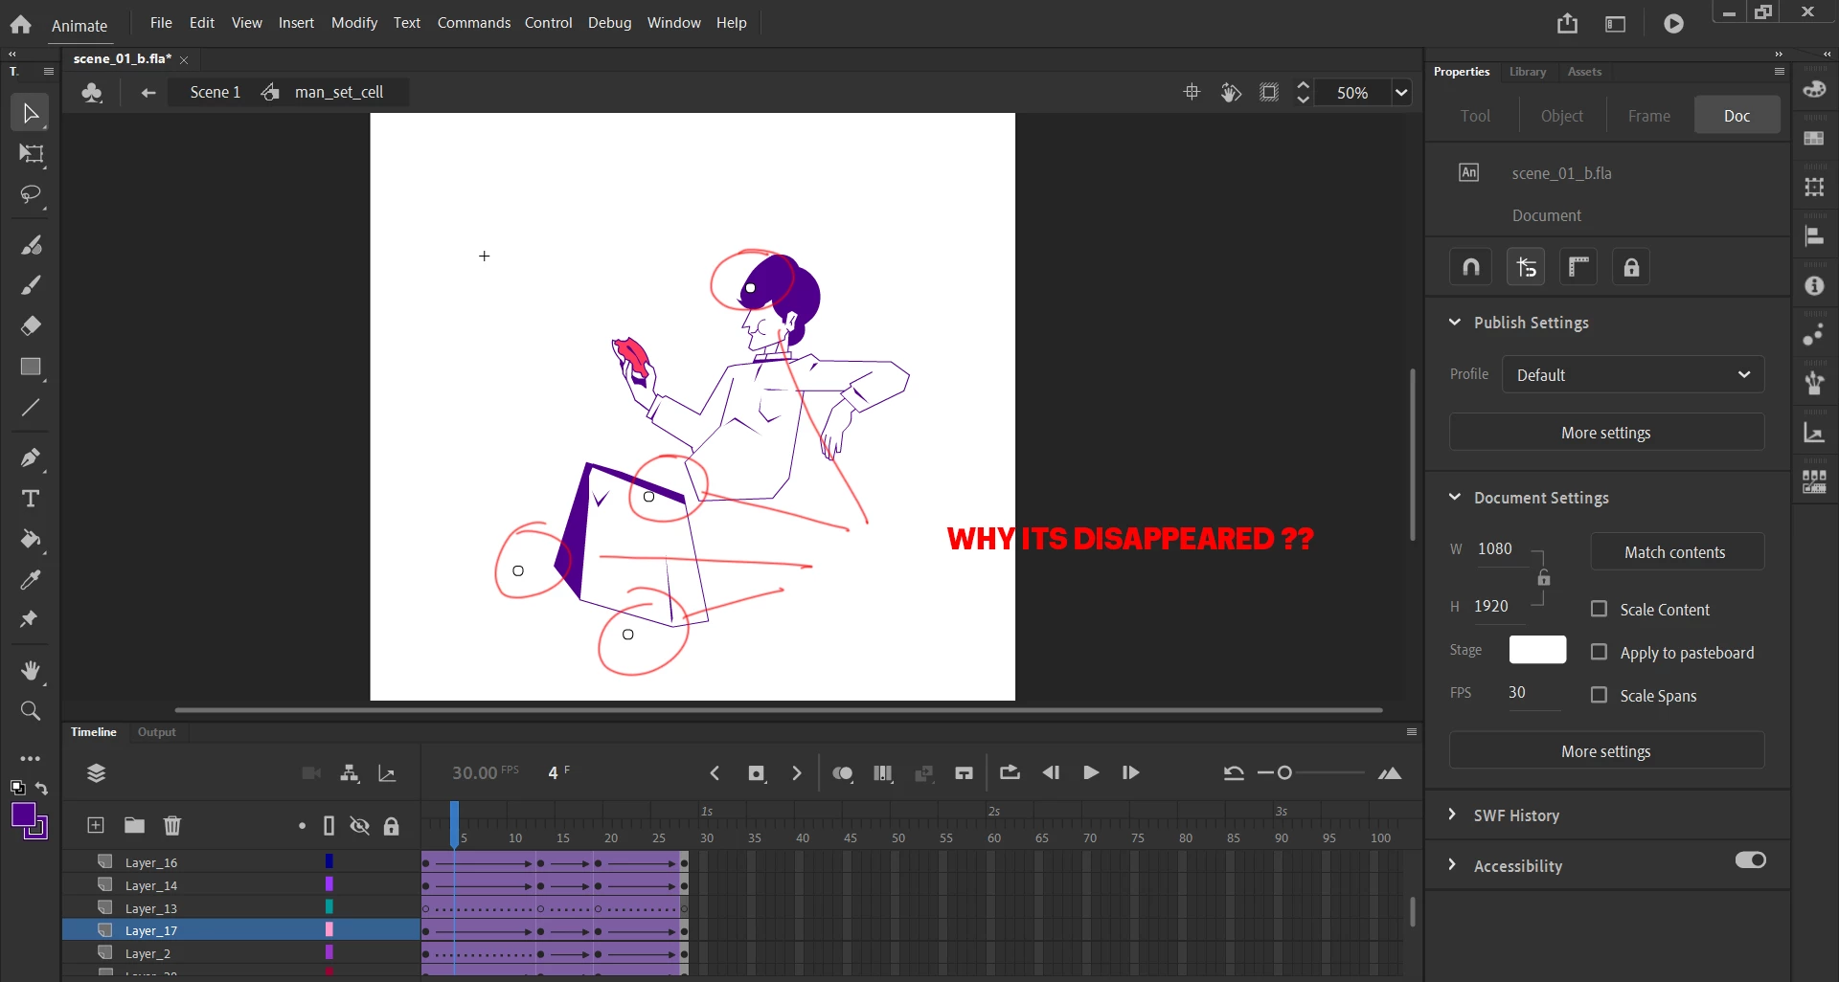Click More settings under Publish Settings
The height and width of the screenshot is (982, 1839).
pos(1606,432)
